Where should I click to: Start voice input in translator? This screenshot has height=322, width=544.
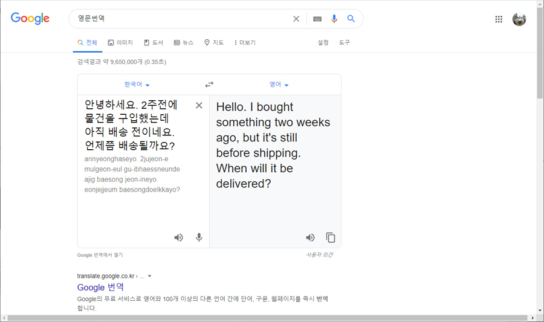[x=199, y=237]
